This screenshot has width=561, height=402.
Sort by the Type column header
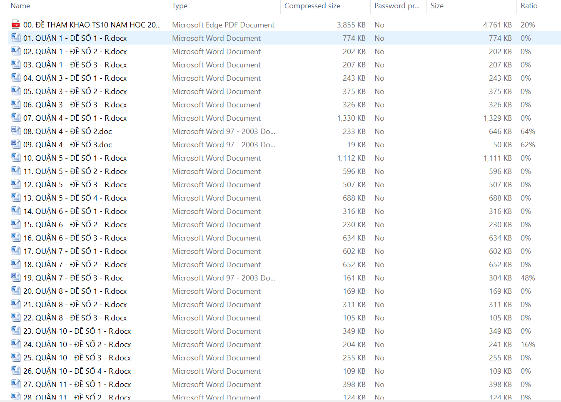pos(180,6)
